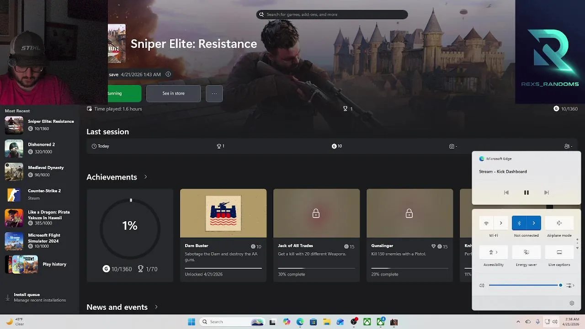Screen dimensions: 585x329
Task: Click the Last session screenshots camera icon
Action: (452, 146)
